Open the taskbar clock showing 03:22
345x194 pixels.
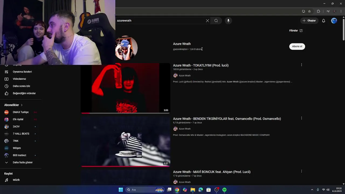tap(337, 190)
